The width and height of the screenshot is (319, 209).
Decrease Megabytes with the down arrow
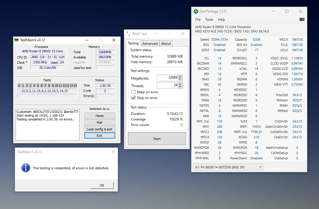[180, 79]
